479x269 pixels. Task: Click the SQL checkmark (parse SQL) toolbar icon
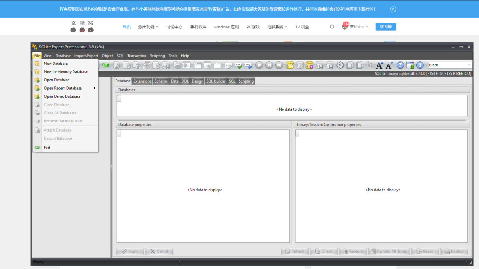(238, 65)
